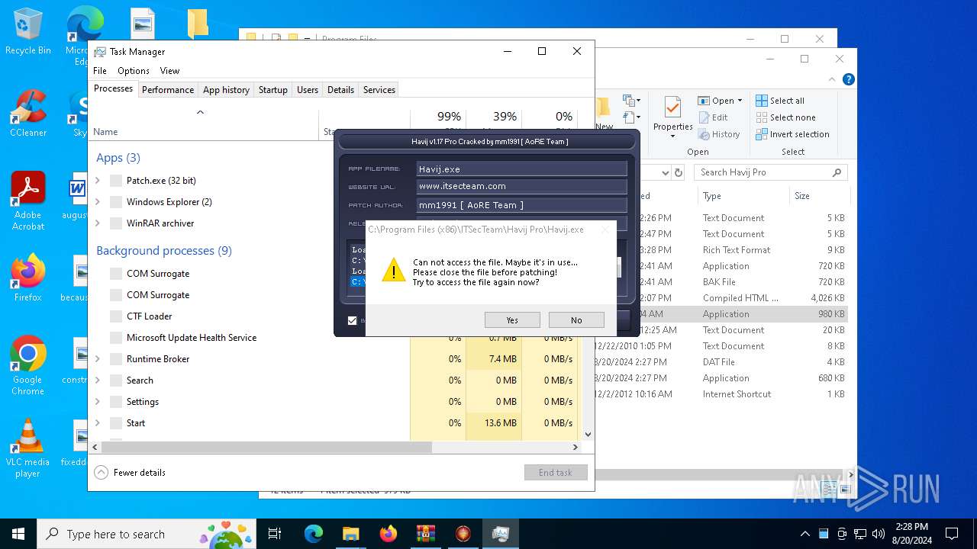
Task: Click Select none in Explorer ribbon
Action: tap(785, 117)
